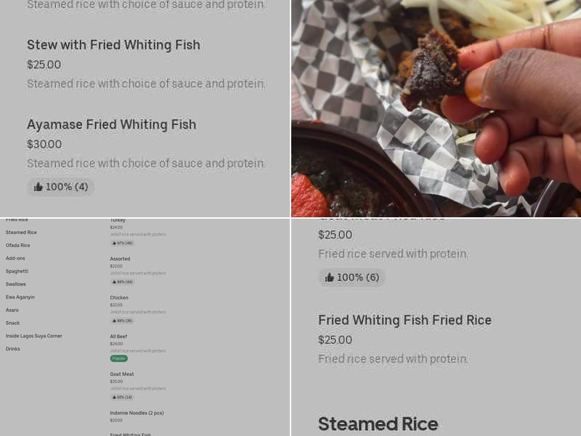Click the thumbs-up rating icon under Goat Meat

coord(114,397)
